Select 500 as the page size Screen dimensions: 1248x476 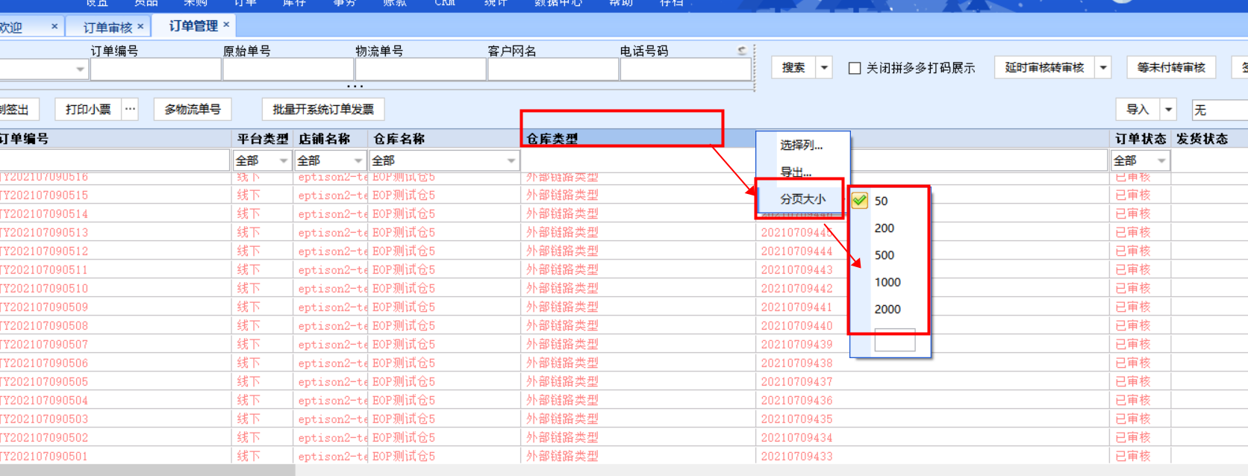click(x=884, y=255)
